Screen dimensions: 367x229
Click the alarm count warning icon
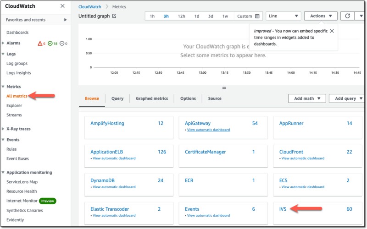39,44
